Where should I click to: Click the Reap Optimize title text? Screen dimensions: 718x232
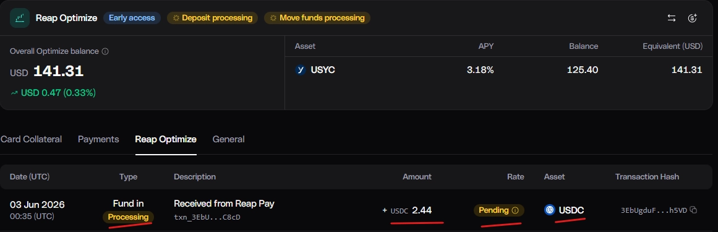66,18
